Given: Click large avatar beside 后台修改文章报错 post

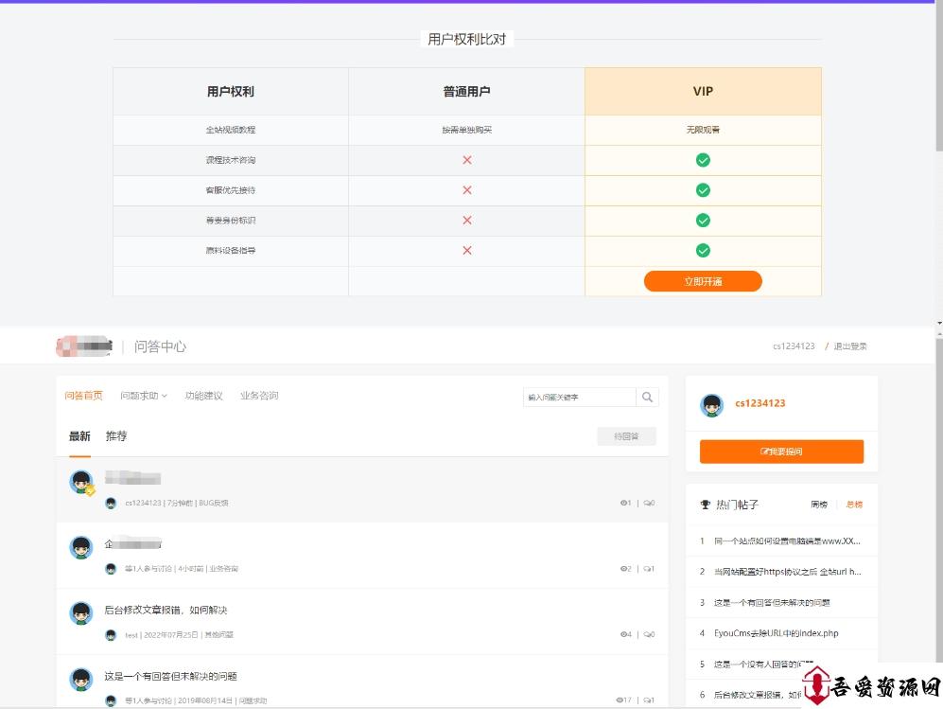Looking at the screenshot, I should pos(81,612).
